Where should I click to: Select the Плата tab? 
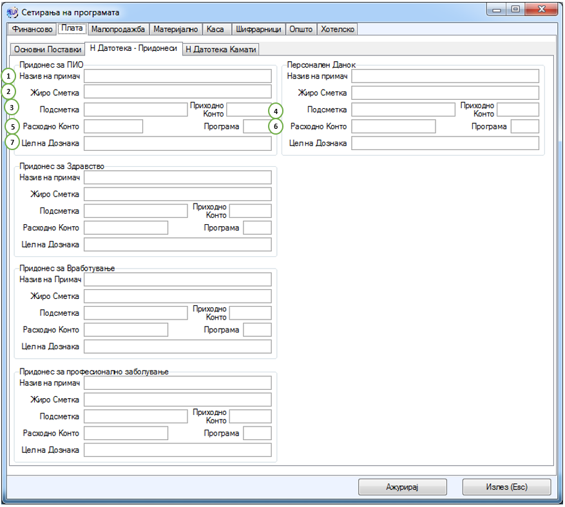[x=72, y=28]
